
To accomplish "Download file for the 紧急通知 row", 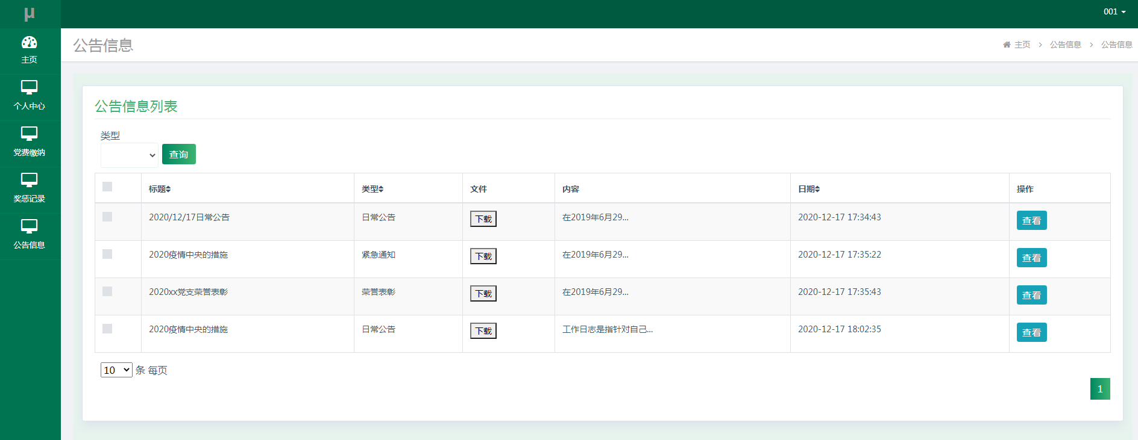I will [x=483, y=256].
